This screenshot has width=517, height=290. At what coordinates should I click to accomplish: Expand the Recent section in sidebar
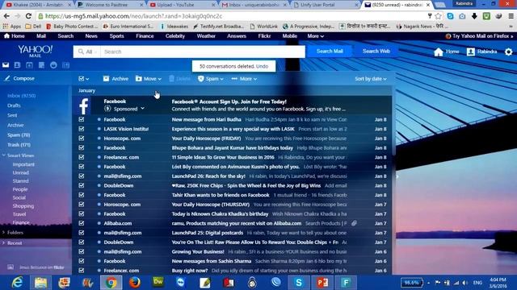point(13,243)
